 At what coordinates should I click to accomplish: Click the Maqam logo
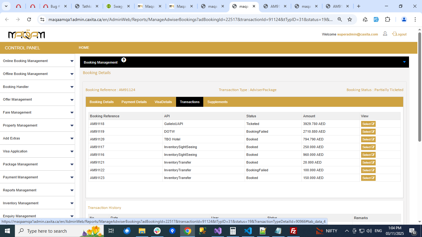click(26, 35)
